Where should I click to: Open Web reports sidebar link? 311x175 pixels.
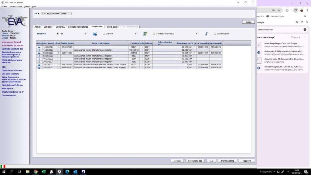[8, 89]
